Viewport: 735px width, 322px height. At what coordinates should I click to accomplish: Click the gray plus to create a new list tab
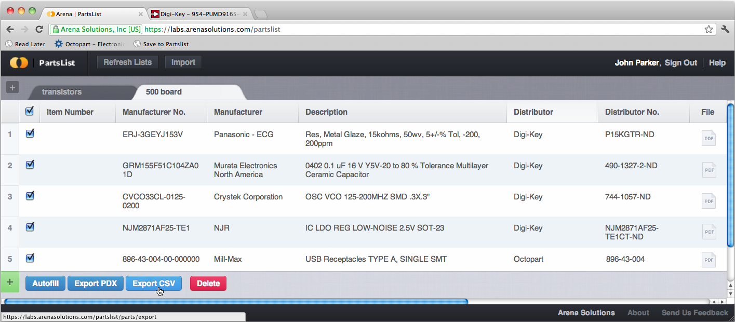click(12, 87)
